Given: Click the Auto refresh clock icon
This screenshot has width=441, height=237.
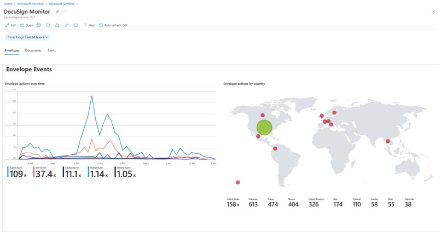Looking at the screenshot, I should coord(101,25).
